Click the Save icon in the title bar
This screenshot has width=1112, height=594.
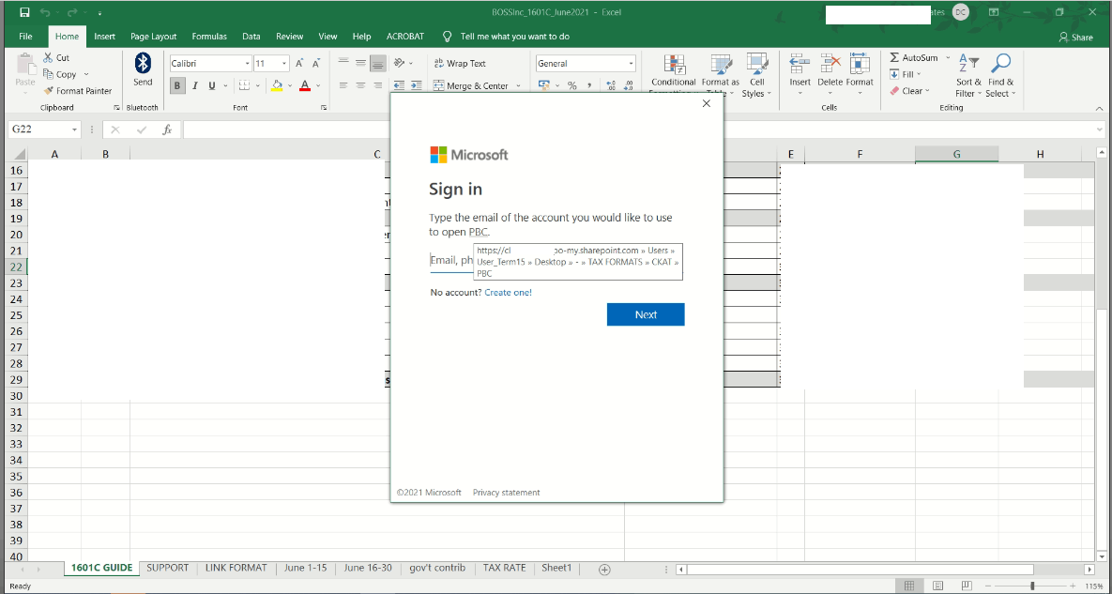point(24,13)
